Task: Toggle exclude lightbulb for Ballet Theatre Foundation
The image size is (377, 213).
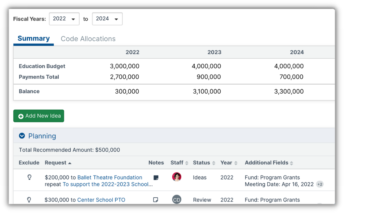Action: click(x=29, y=177)
